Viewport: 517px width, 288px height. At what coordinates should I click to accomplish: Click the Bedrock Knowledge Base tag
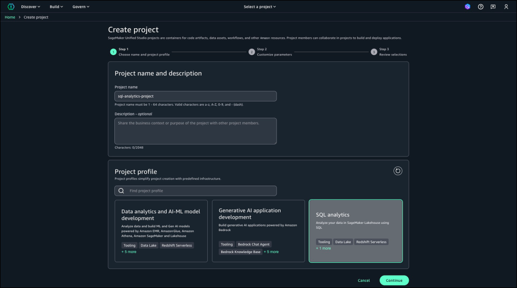point(240,252)
